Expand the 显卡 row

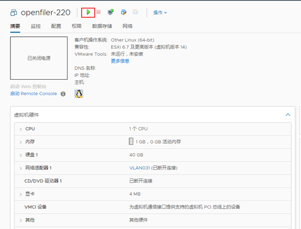pos(21,194)
